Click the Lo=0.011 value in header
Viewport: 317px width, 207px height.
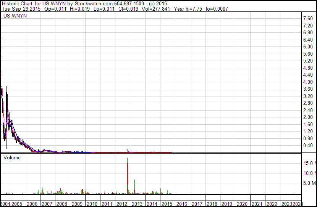tap(104, 9)
